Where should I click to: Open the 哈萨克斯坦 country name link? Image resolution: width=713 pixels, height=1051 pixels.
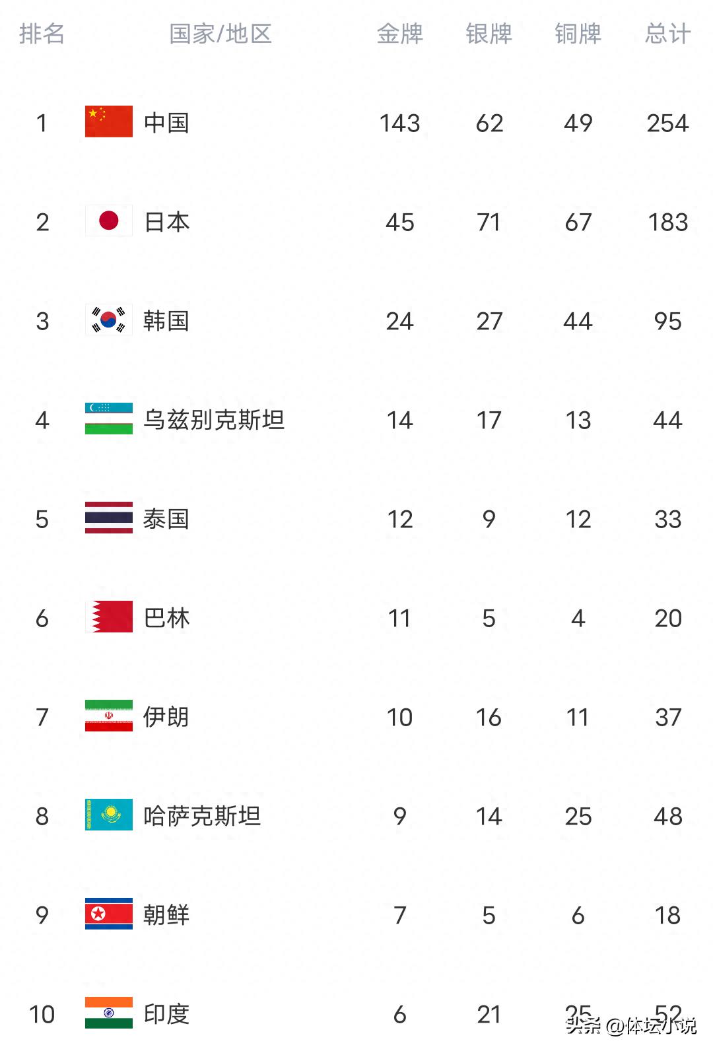(202, 816)
